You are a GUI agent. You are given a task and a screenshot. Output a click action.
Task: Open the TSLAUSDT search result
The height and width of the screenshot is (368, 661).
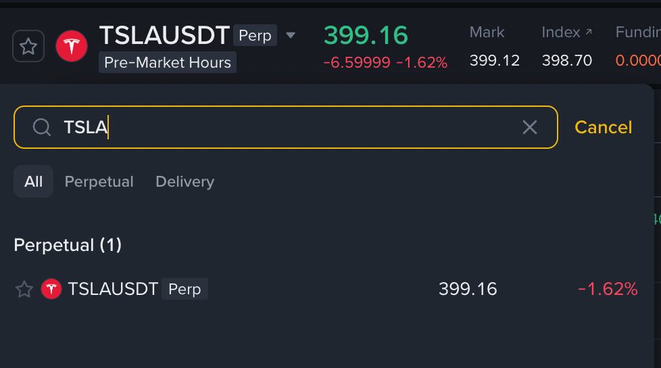[113, 290]
